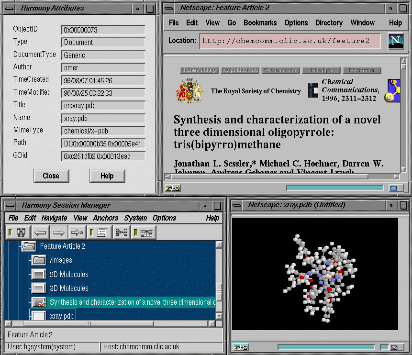Click the binoculars search icon in Harmony toolbar
412x355 pixels.
tap(18, 233)
